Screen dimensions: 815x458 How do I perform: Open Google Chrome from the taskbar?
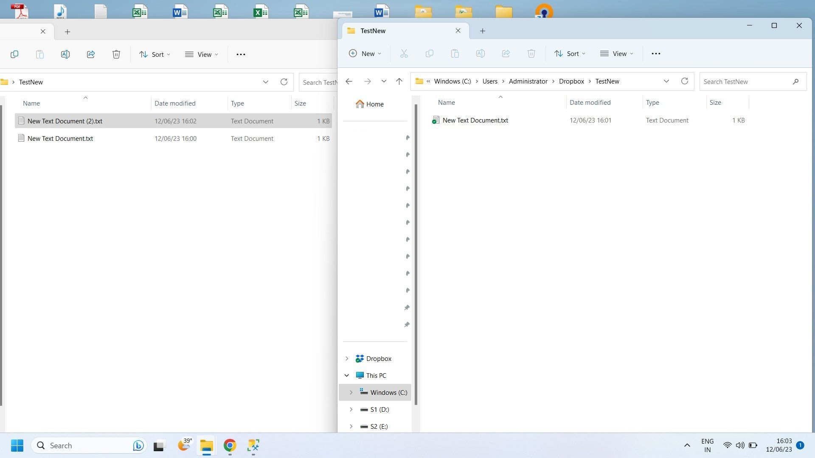pyautogui.click(x=230, y=445)
